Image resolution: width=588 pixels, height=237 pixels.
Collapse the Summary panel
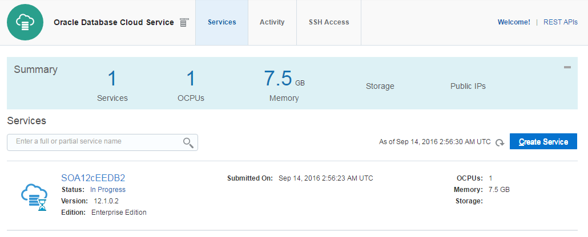tap(567, 67)
